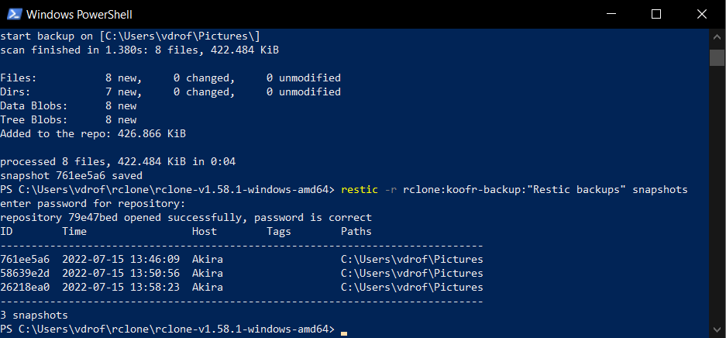Click the Paths column header
726x338 pixels.
356,231
